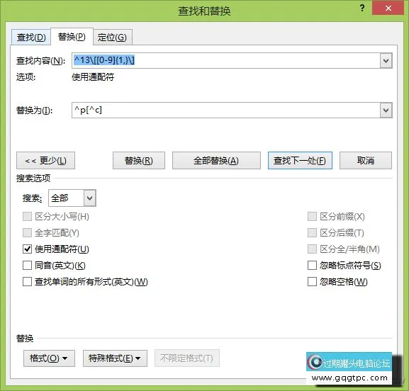Select the 替换(P) tab

pyautogui.click(x=72, y=37)
